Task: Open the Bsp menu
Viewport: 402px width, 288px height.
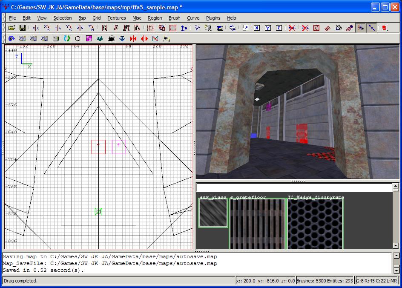Action: (82, 18)
